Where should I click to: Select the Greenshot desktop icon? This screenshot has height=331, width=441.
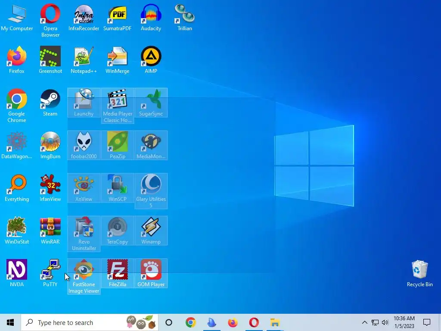[x=50, y=59]
